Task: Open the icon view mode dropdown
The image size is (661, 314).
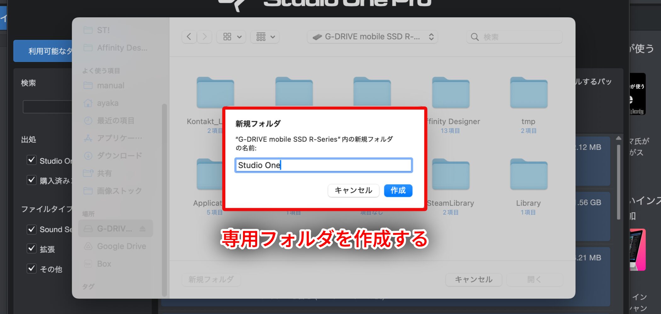Action: coord(232,37)
